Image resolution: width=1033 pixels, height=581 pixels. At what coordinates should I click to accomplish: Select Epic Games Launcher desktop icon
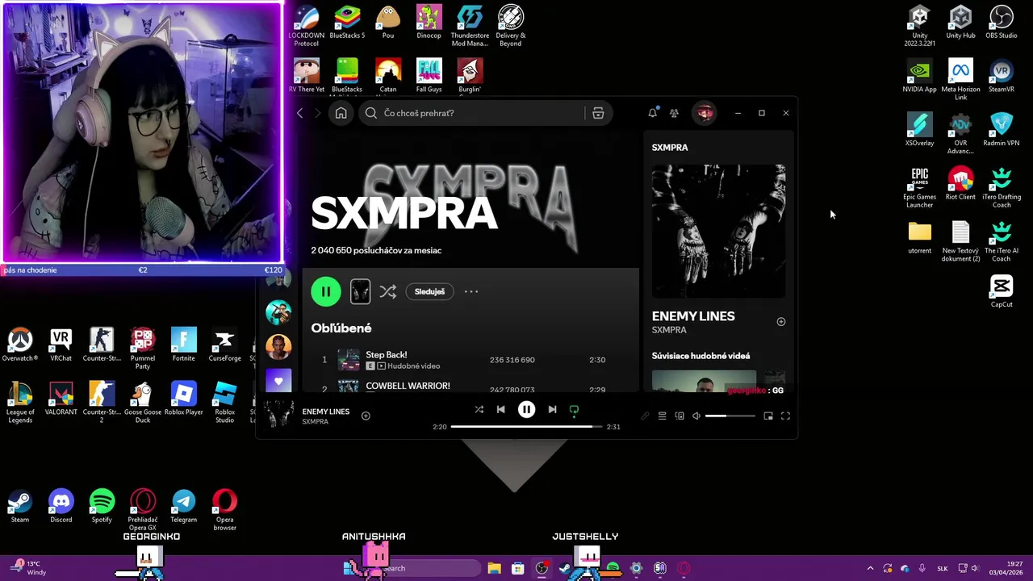pos(919,188)
